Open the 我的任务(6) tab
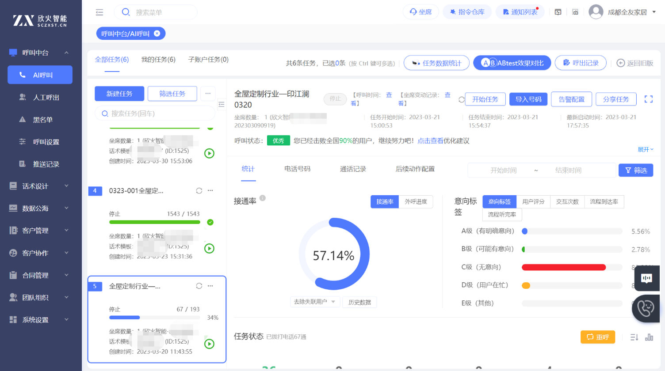Image resolution: width=665 pixels, height=371 pixels. click(x=158, y=60)
